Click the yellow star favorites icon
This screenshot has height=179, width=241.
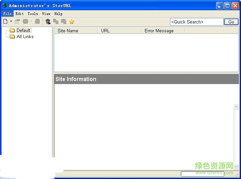[71, 22]
